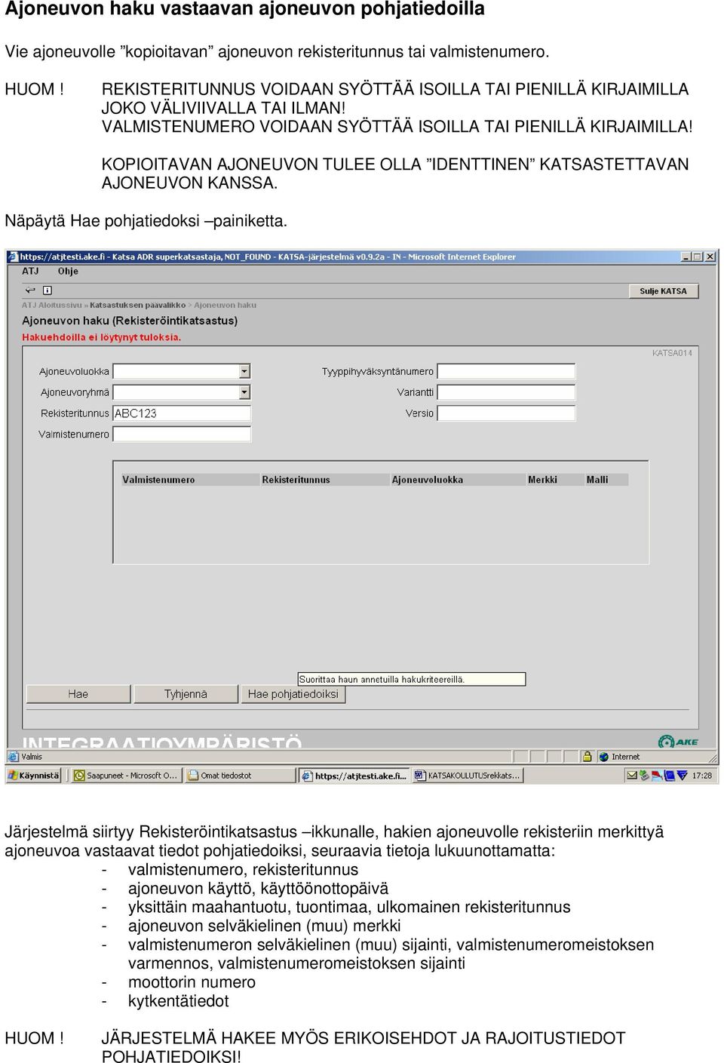Click the Versio input field
Image resolution: width=724 pixels, height=1063 pixels.
[507, 413]
